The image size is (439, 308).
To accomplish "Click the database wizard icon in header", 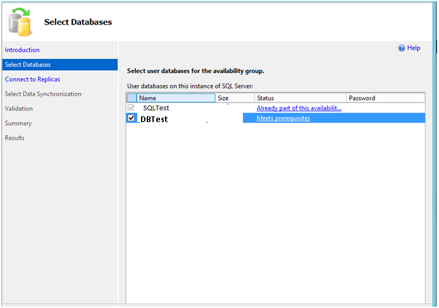I will coord(20,21).
